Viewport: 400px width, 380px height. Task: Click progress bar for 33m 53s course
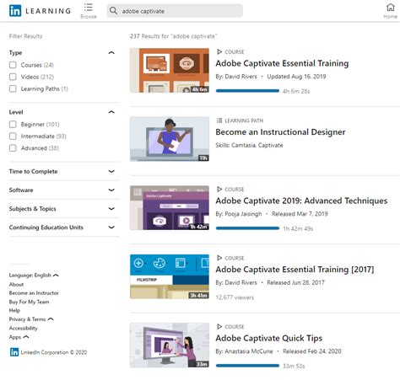click(x=247, y=366)
